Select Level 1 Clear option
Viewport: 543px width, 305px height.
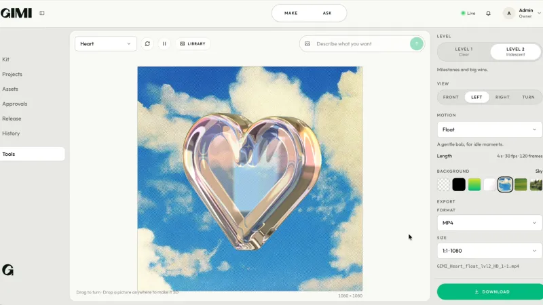[x=464, y=52]
